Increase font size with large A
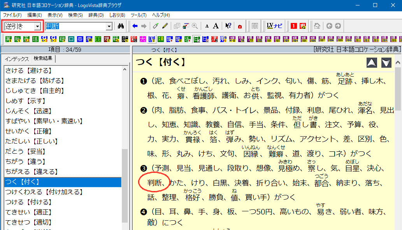 pos(216,26)
